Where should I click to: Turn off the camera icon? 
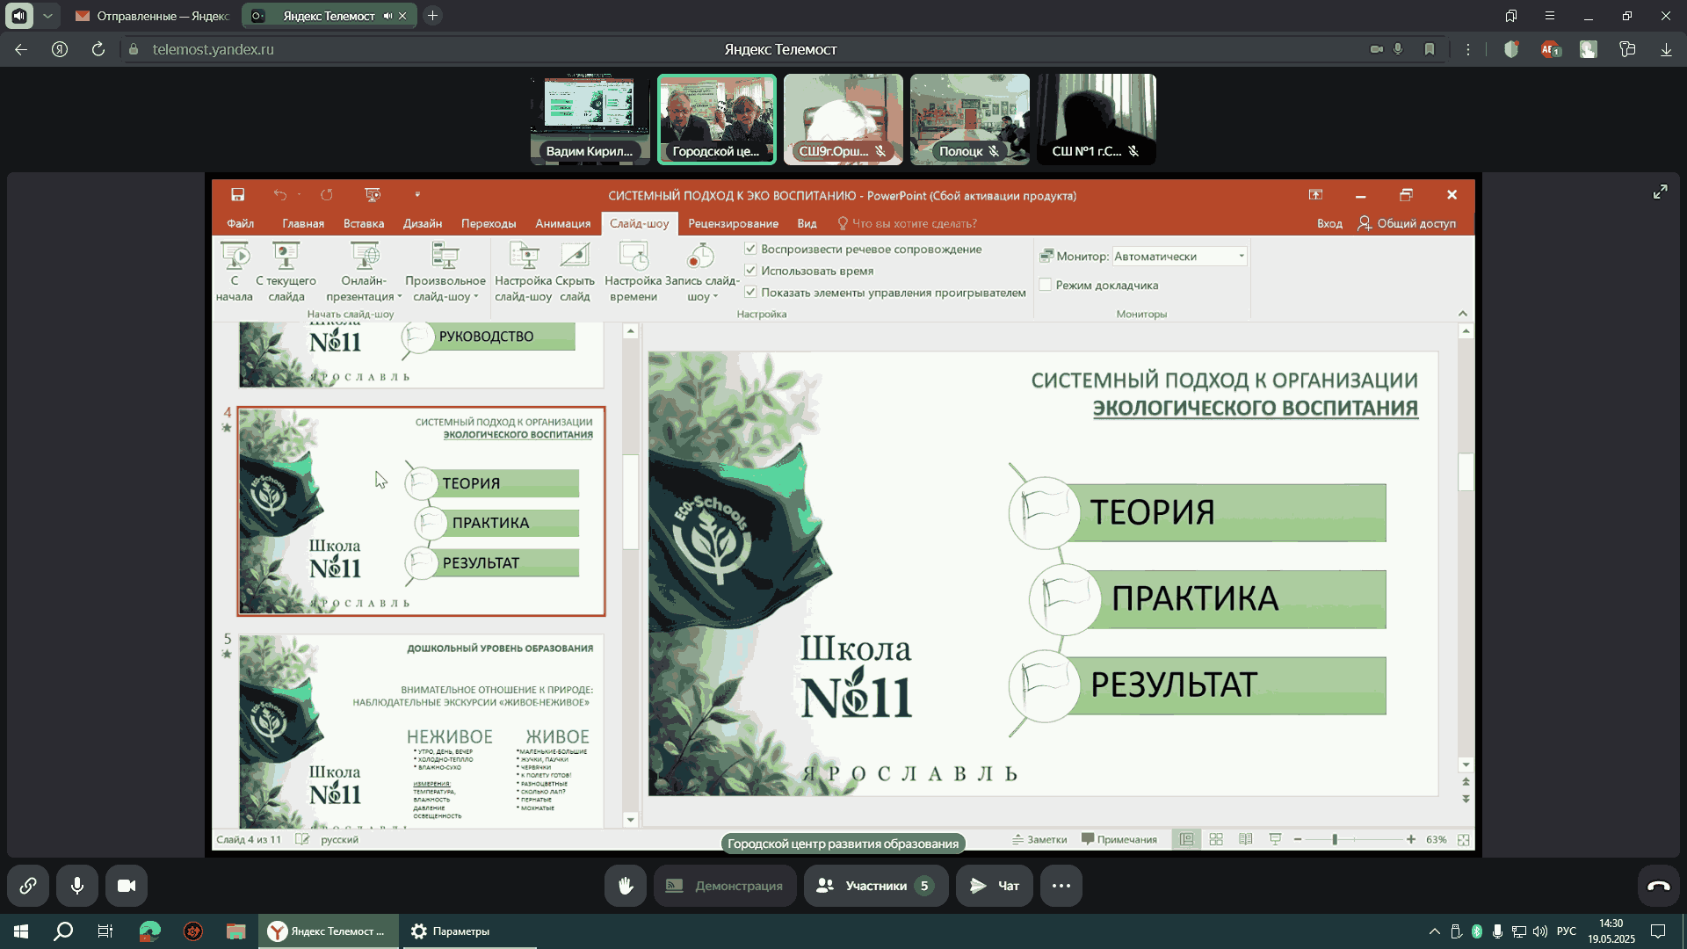[x=127, y=886]
